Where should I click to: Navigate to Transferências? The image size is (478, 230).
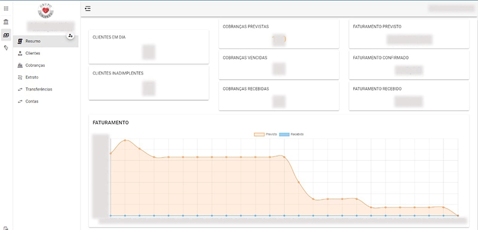tap(46, 89)
